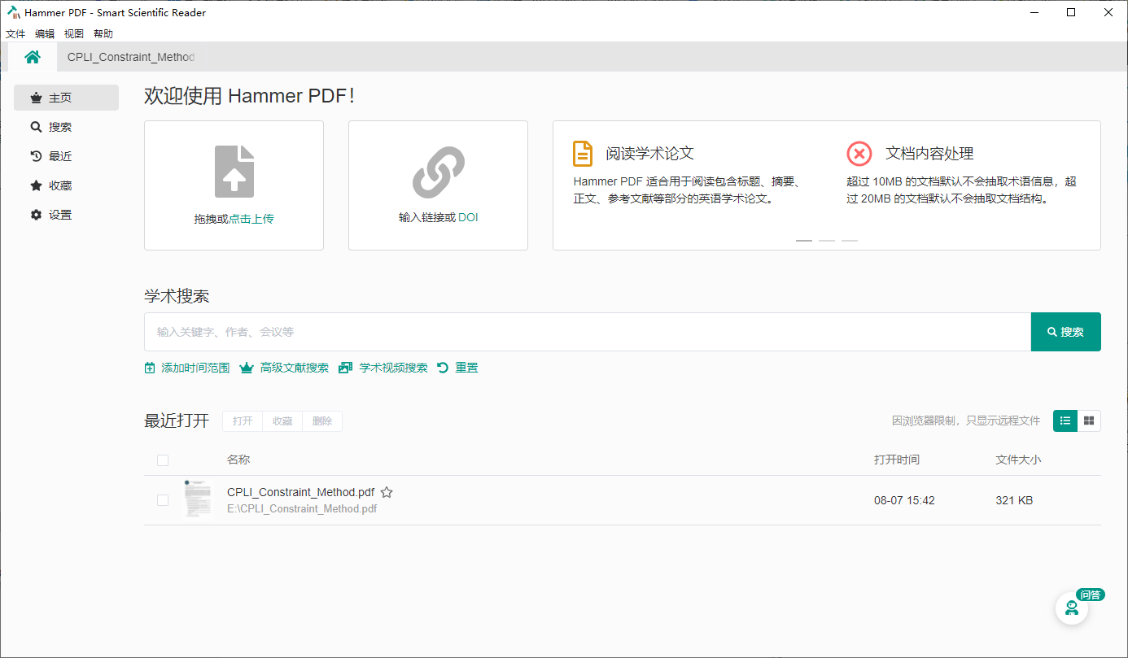Open the 问答 assistant chat icon
The image size is (1128, 658).
click(x=1072, y=608)
